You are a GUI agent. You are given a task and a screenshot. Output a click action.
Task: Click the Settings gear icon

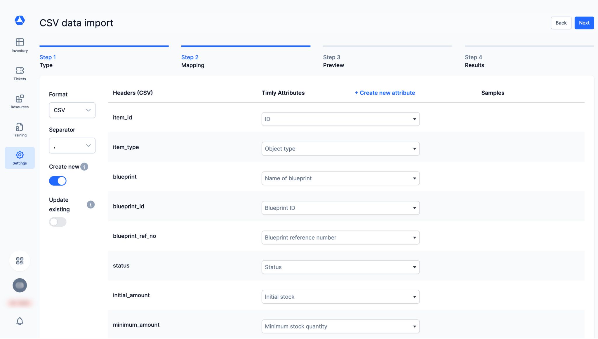coord(20,155)
